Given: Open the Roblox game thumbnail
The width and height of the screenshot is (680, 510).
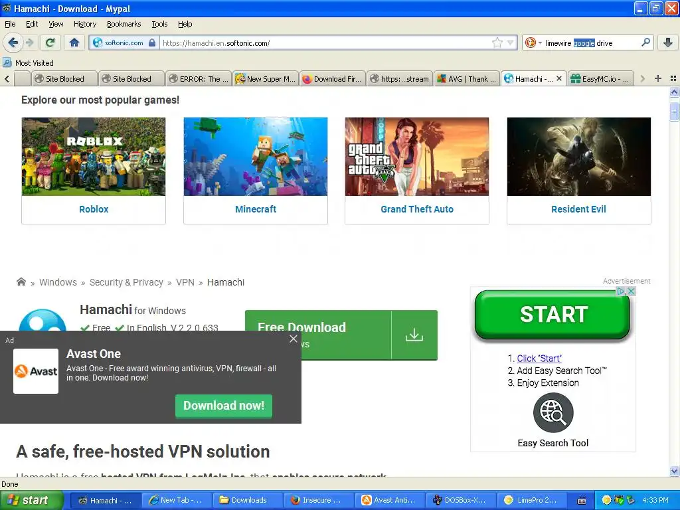Looking at the screenshot, I should [x=93, y=157].
